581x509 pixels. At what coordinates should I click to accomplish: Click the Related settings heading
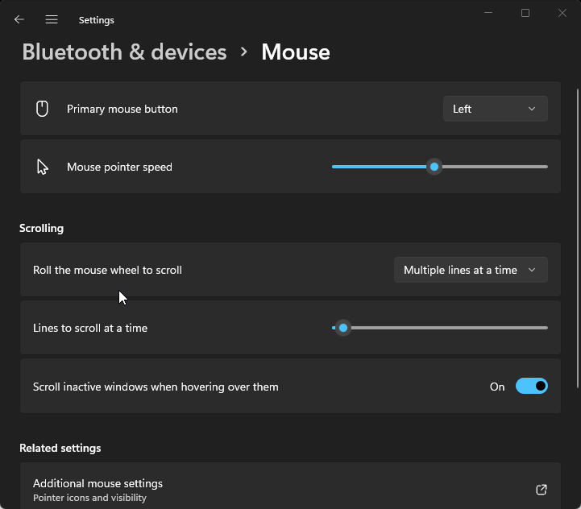pyautogui.click(x=60, y=448)
